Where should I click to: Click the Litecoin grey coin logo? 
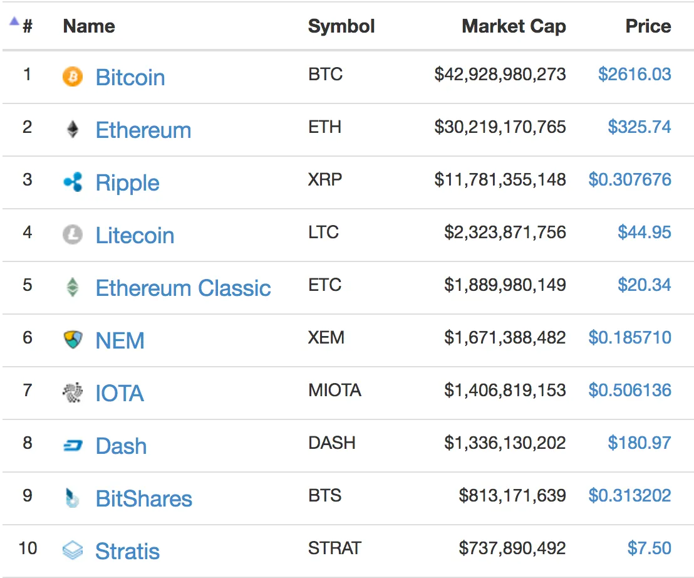(x=73, y=234)
